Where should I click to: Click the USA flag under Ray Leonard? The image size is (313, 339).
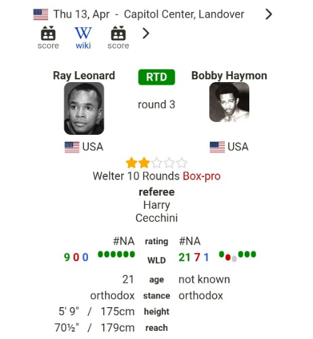(x=72, y=147)
